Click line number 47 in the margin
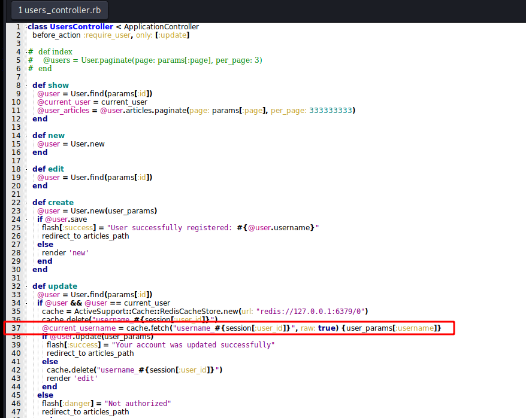This screenshot has width=526, height=418. (x=16, y=412)
